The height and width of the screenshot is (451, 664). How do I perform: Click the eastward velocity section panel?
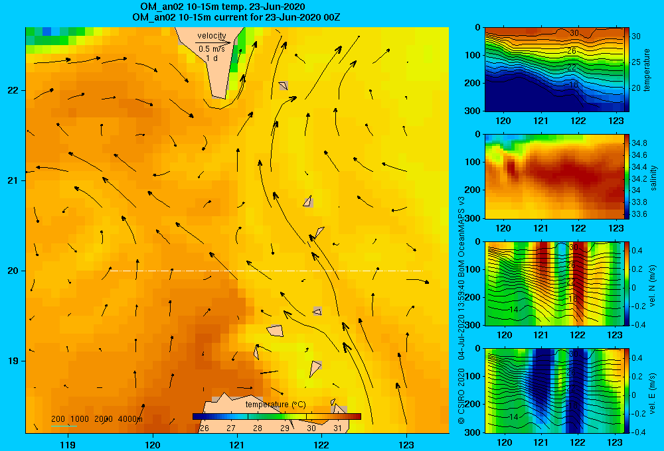[554, 391]
